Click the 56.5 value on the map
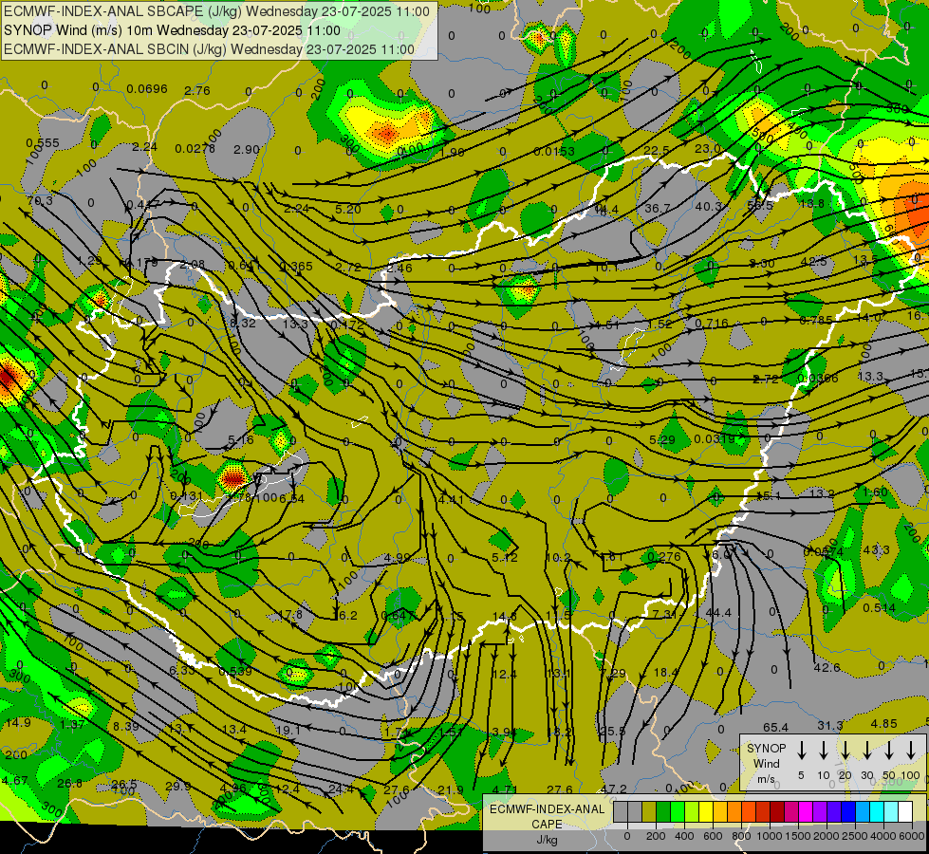 tap(760, 205)
